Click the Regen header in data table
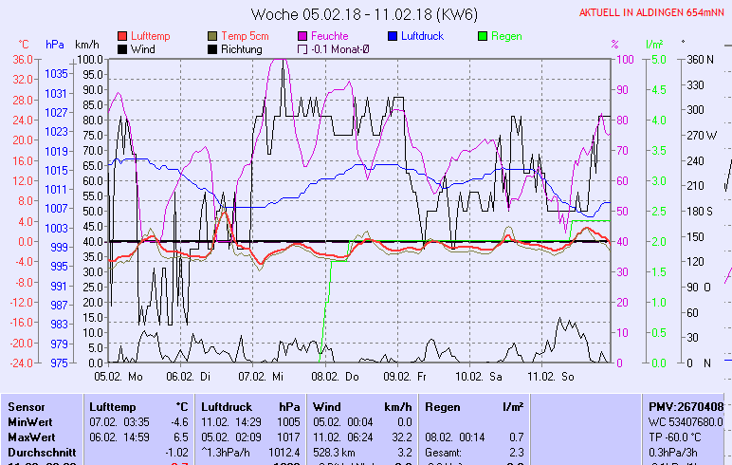The height and width of the screenshot is (465, 732). tap(443, 406)
